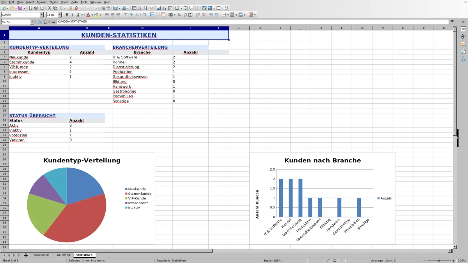
Task: Click the Insert Chart icon
Action: [164, 8]
